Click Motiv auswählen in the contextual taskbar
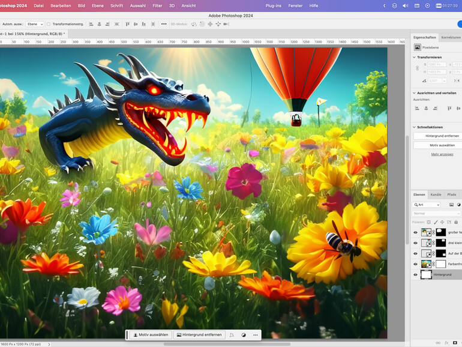This screenshot has height=347, width=462. point(150,335)
